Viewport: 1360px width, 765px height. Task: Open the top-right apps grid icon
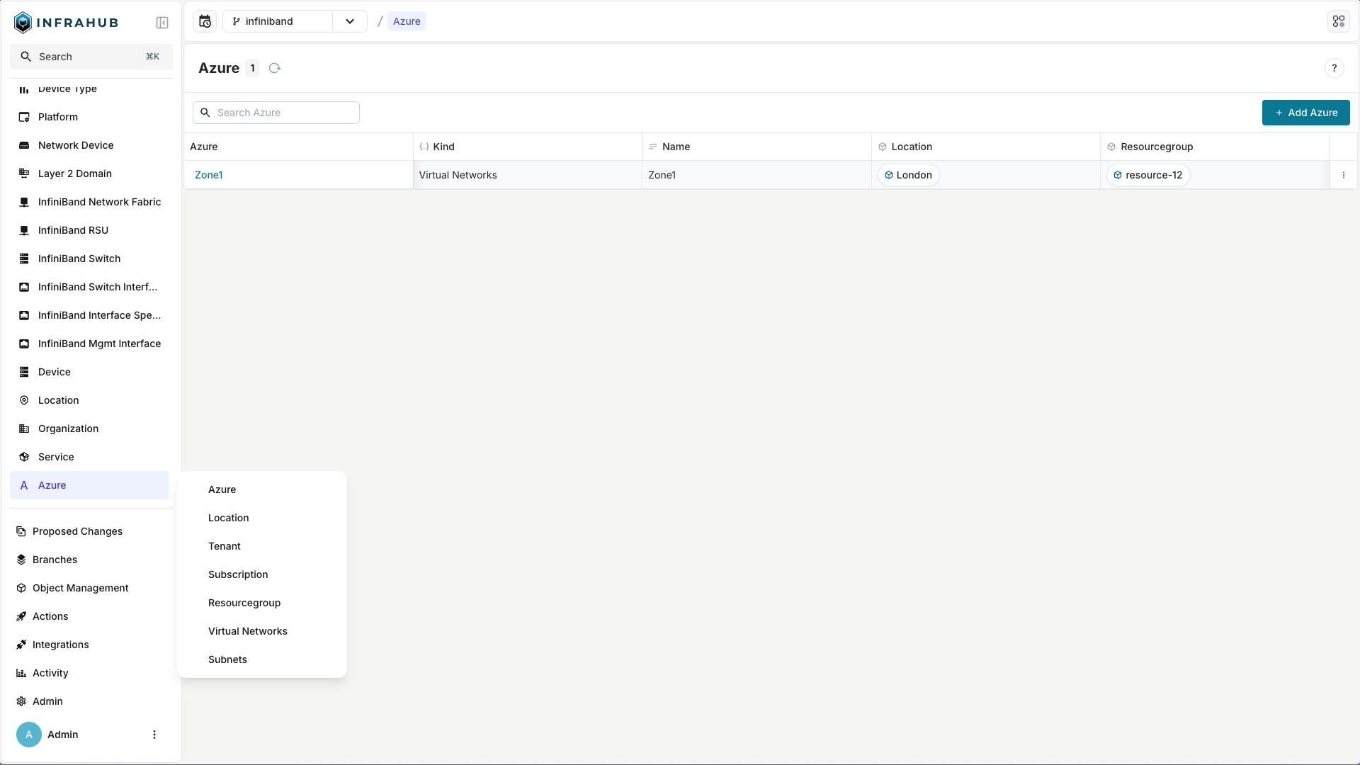[1338, 21]
